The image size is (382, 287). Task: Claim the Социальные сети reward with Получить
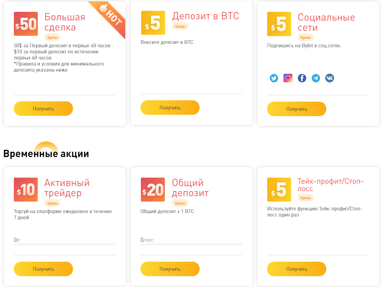(297, 109)
